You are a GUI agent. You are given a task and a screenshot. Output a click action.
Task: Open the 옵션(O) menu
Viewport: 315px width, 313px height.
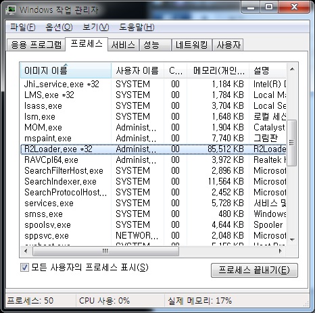[x=59, y=27]
